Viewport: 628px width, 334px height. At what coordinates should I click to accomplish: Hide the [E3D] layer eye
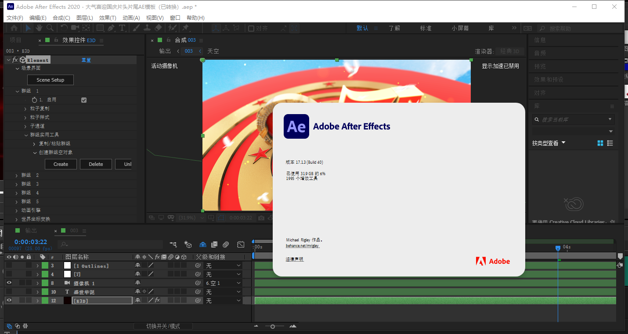[x=9, y=301]
